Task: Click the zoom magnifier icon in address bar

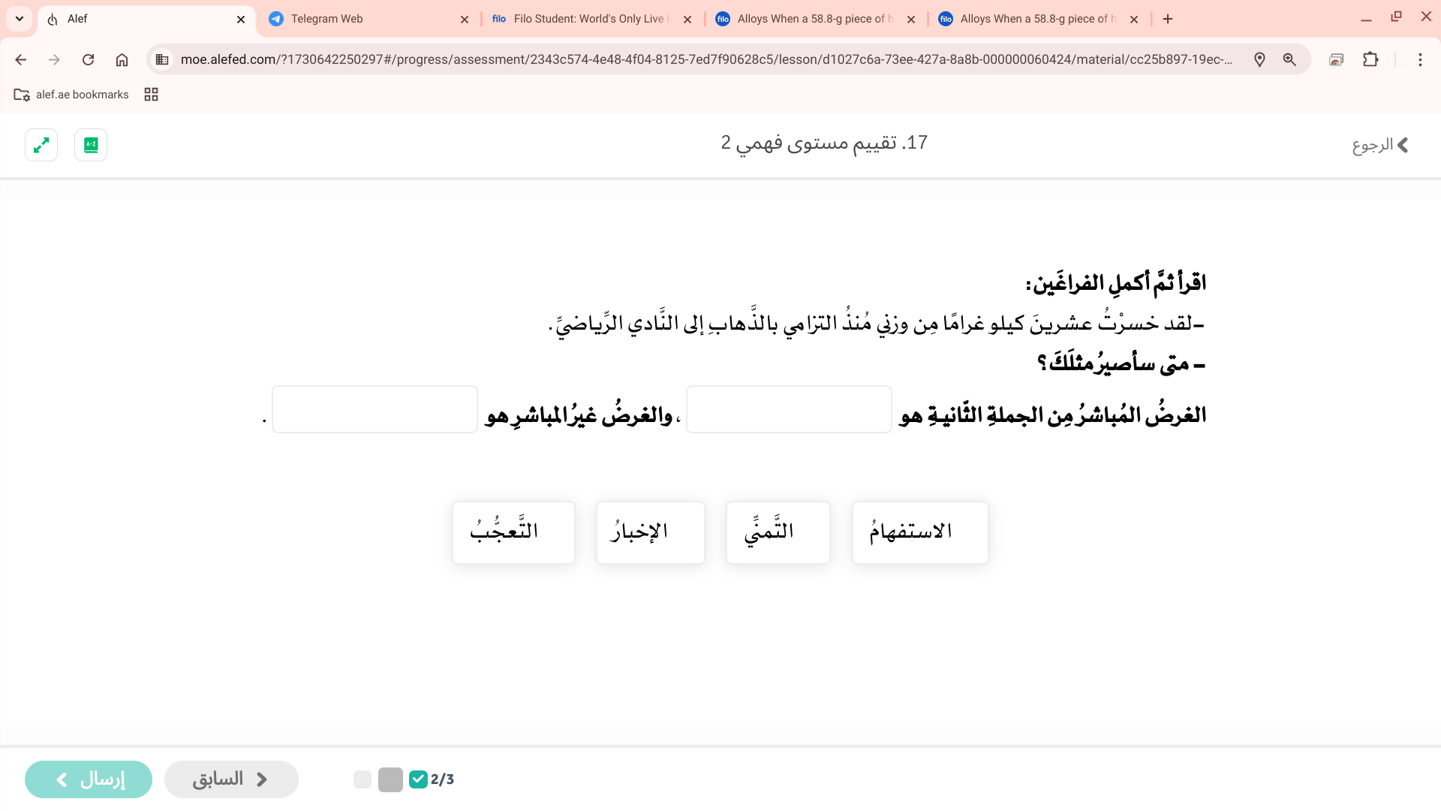Action: coord(1289,59)
